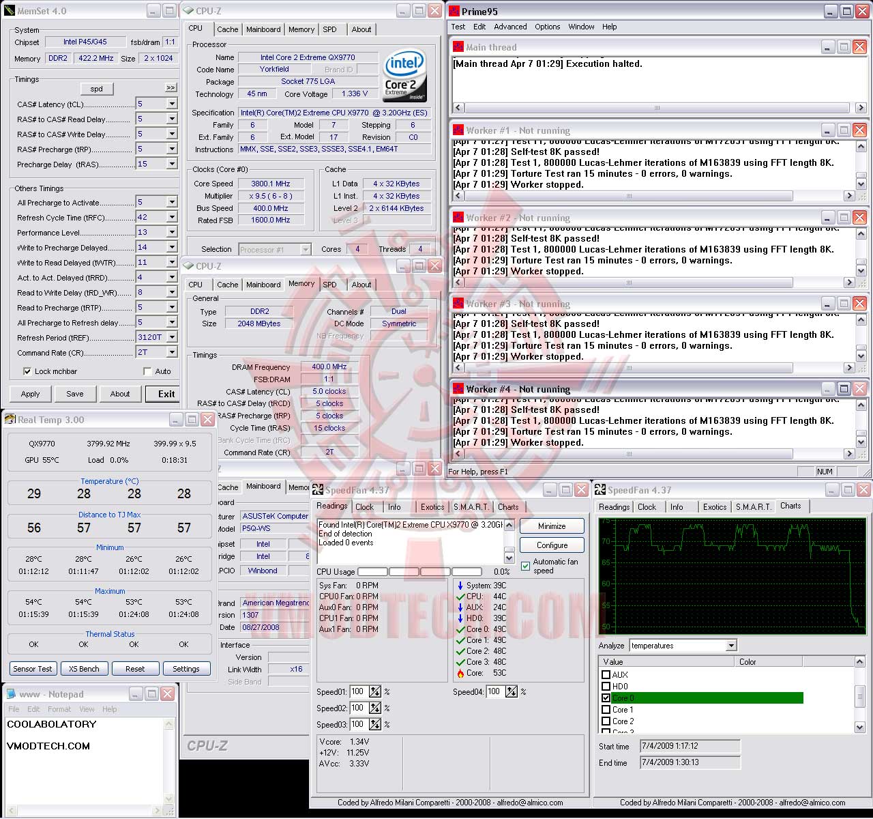Viewport: 873px width, 819px height.
Task: Click the Real Temp title bar icon
Action: (10, 419)
